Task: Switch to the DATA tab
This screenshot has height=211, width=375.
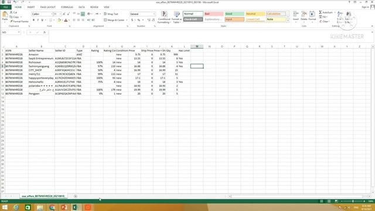Action: pyautogui.click(x=81, y=7)
